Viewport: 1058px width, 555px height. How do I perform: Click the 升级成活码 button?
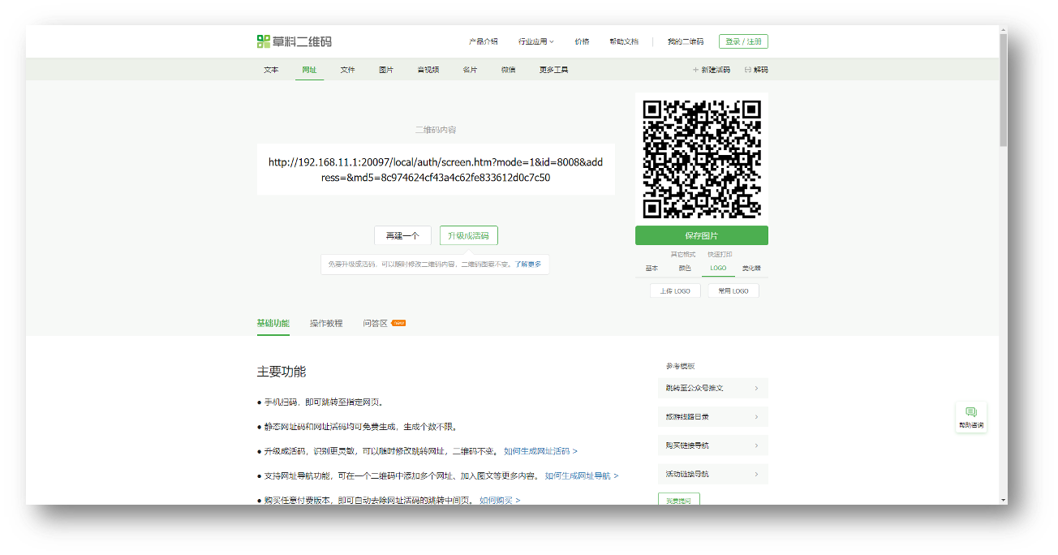(x=469, y=235)
